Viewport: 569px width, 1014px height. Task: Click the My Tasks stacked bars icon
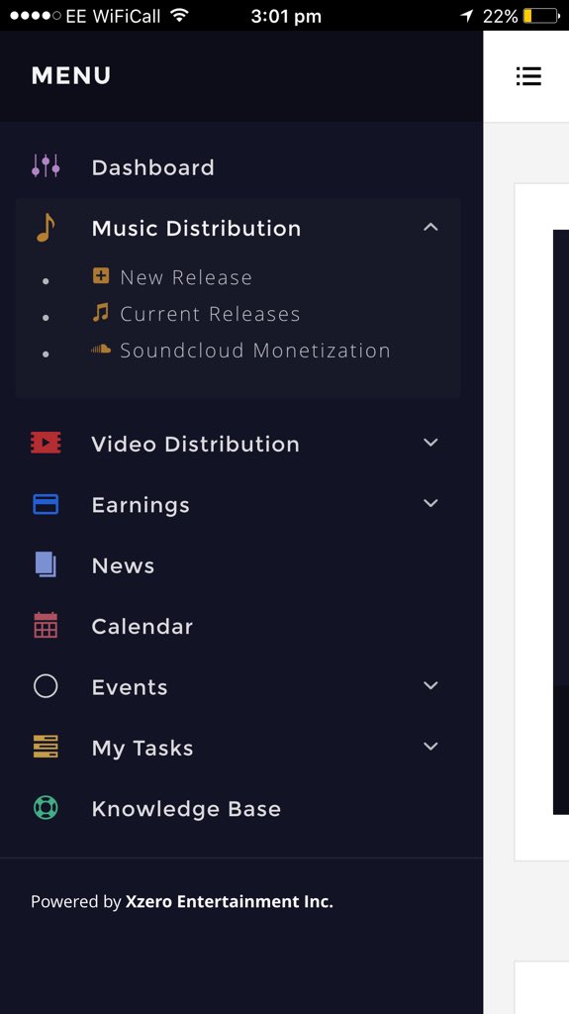point(46,747)
